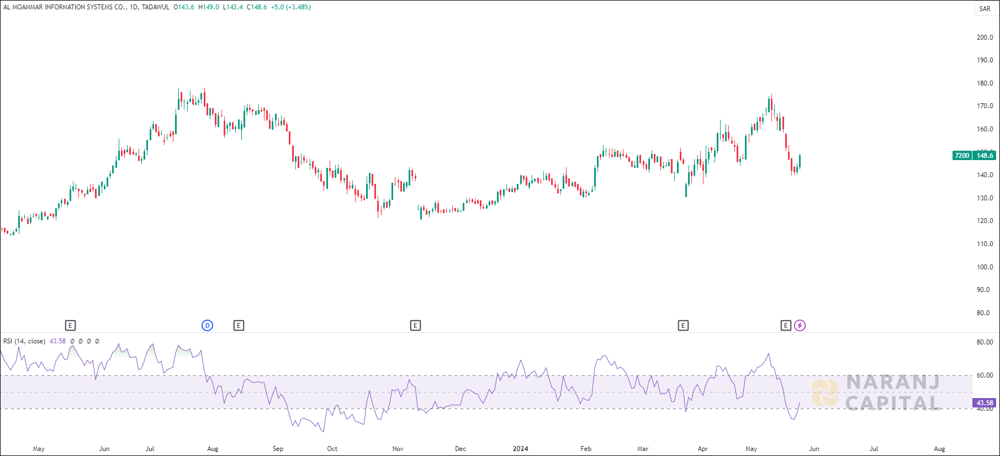Click the +5.0 (+3.48%) change value
The width and height of the screenshot is (1000, 456).
pyautogui.click(x=291, y=7)
